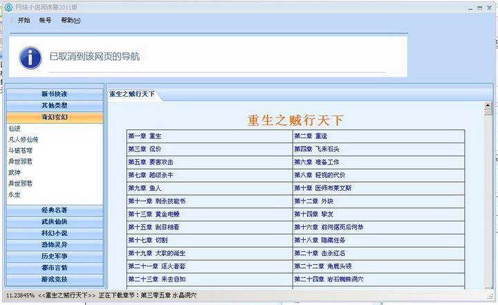Open chapter 第八章 轻视的代价
Viewport: 498px width, 305px height.
pyautogui.click(x=320, y=175)
